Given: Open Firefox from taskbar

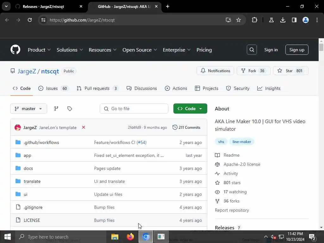Looking at the screenshot, I should pos(130,237).
